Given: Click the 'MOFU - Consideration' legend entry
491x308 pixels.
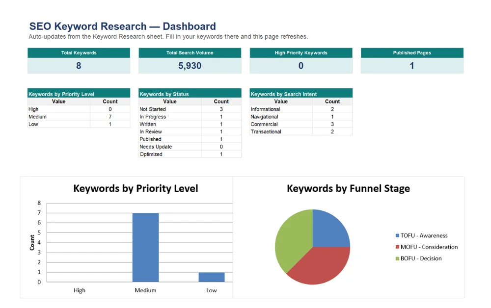Looking at the screenshot, I should [x=427, y=247].
